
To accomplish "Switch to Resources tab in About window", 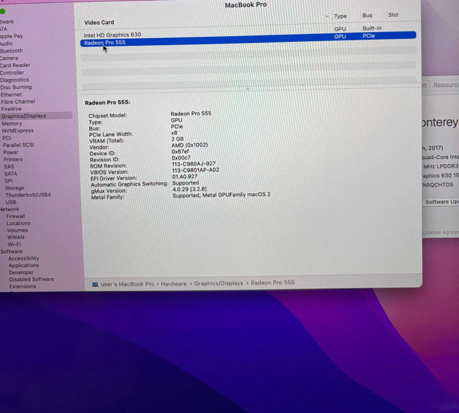I will click(x=446, y=85).
